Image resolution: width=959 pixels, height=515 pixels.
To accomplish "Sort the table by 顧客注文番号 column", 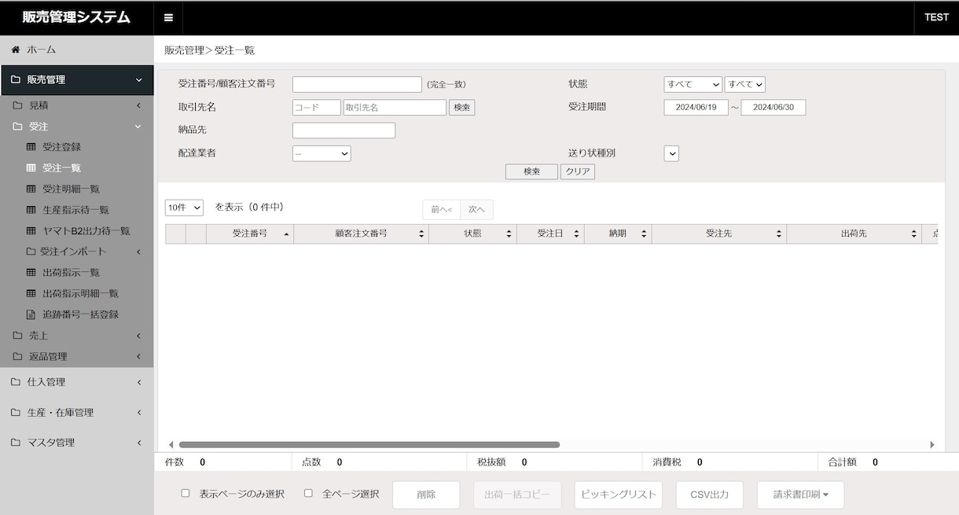I will point(362,234).
